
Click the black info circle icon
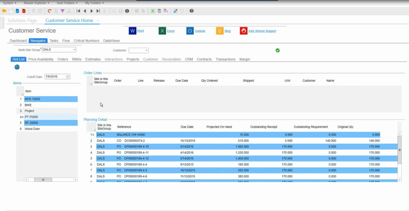pyautogui.click(x=127, y=11)
